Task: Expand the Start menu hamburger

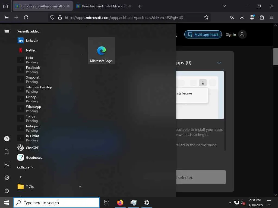Action: point(7,31)
